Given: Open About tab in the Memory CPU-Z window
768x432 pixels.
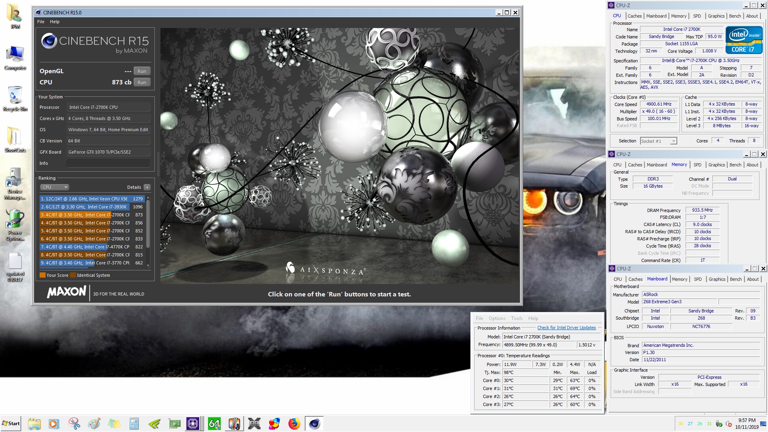Looking at the screenshot, I should pos(752,165).
